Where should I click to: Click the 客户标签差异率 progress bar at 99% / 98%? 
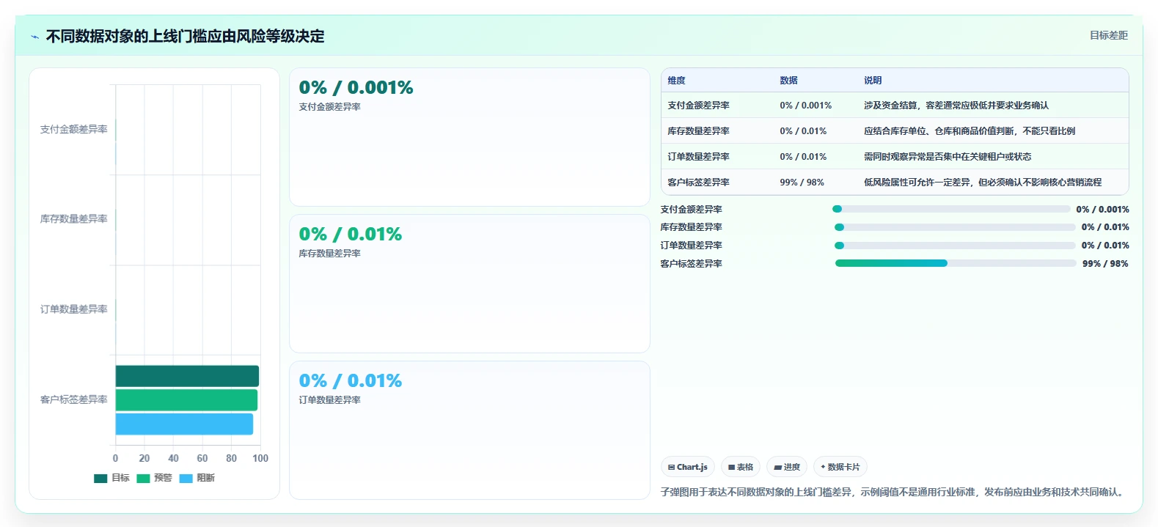[x=956, y=263]
